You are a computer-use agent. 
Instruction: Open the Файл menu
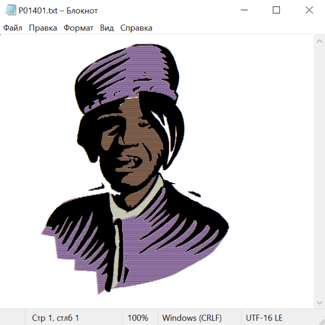(x=13, y=28)
